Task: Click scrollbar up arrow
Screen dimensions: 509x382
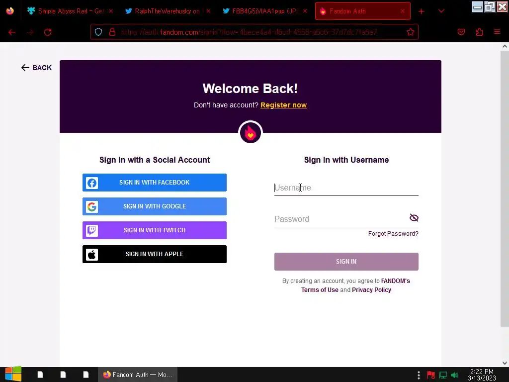Action: 505,46
